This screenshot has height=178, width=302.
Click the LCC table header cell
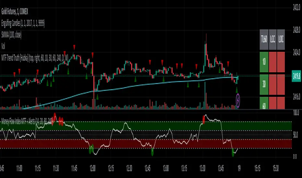[273, 39]
